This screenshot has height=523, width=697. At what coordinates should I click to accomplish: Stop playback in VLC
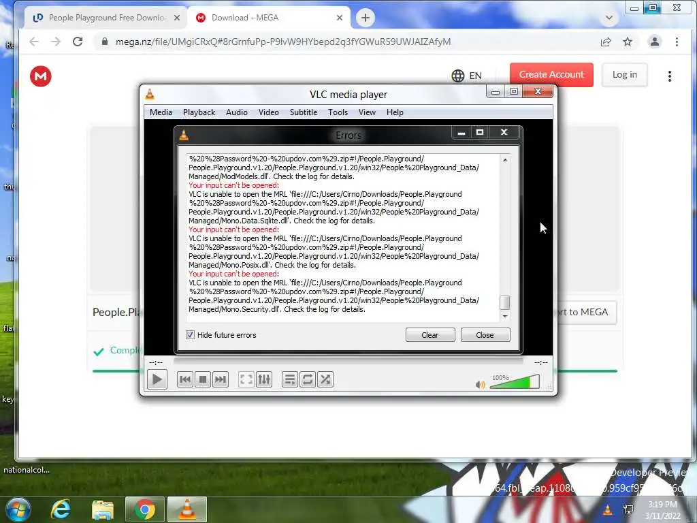point(203,379)
